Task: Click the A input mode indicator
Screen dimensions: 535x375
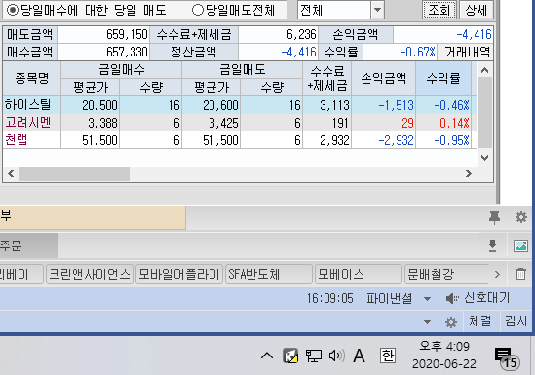Action: pos(359,356)
